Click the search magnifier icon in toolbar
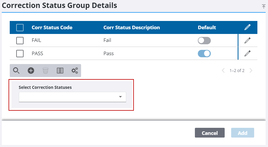Image resolution: width=268 pixels, height=147 pixels. 17,71
